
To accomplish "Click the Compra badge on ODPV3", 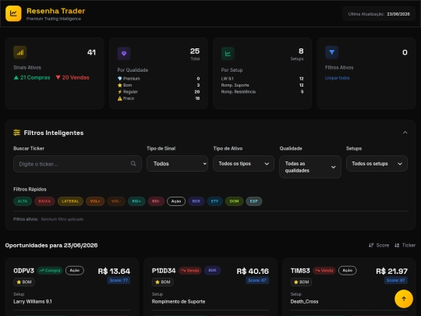I will [50, 271].
